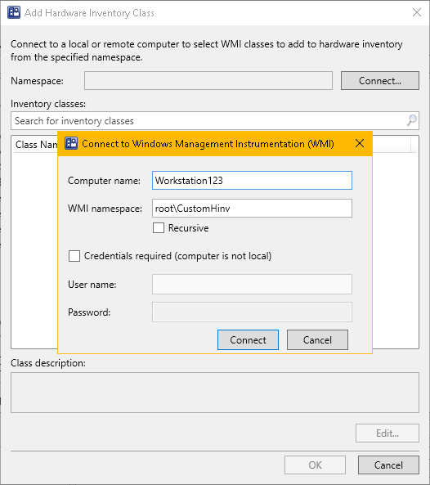This screenshot has height=485, width=430.
Task: Open the Connect... button beside Namespace
Action: 380,81
